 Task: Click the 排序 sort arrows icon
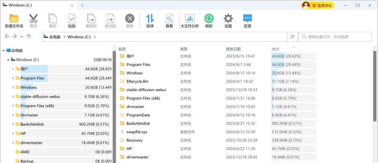tap(150, 18)
